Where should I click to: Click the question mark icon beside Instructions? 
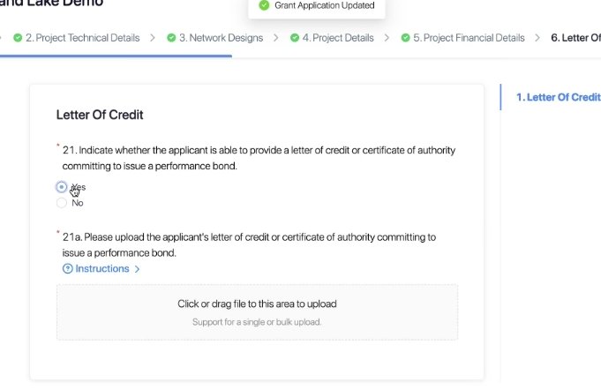(x=67, y=269)
